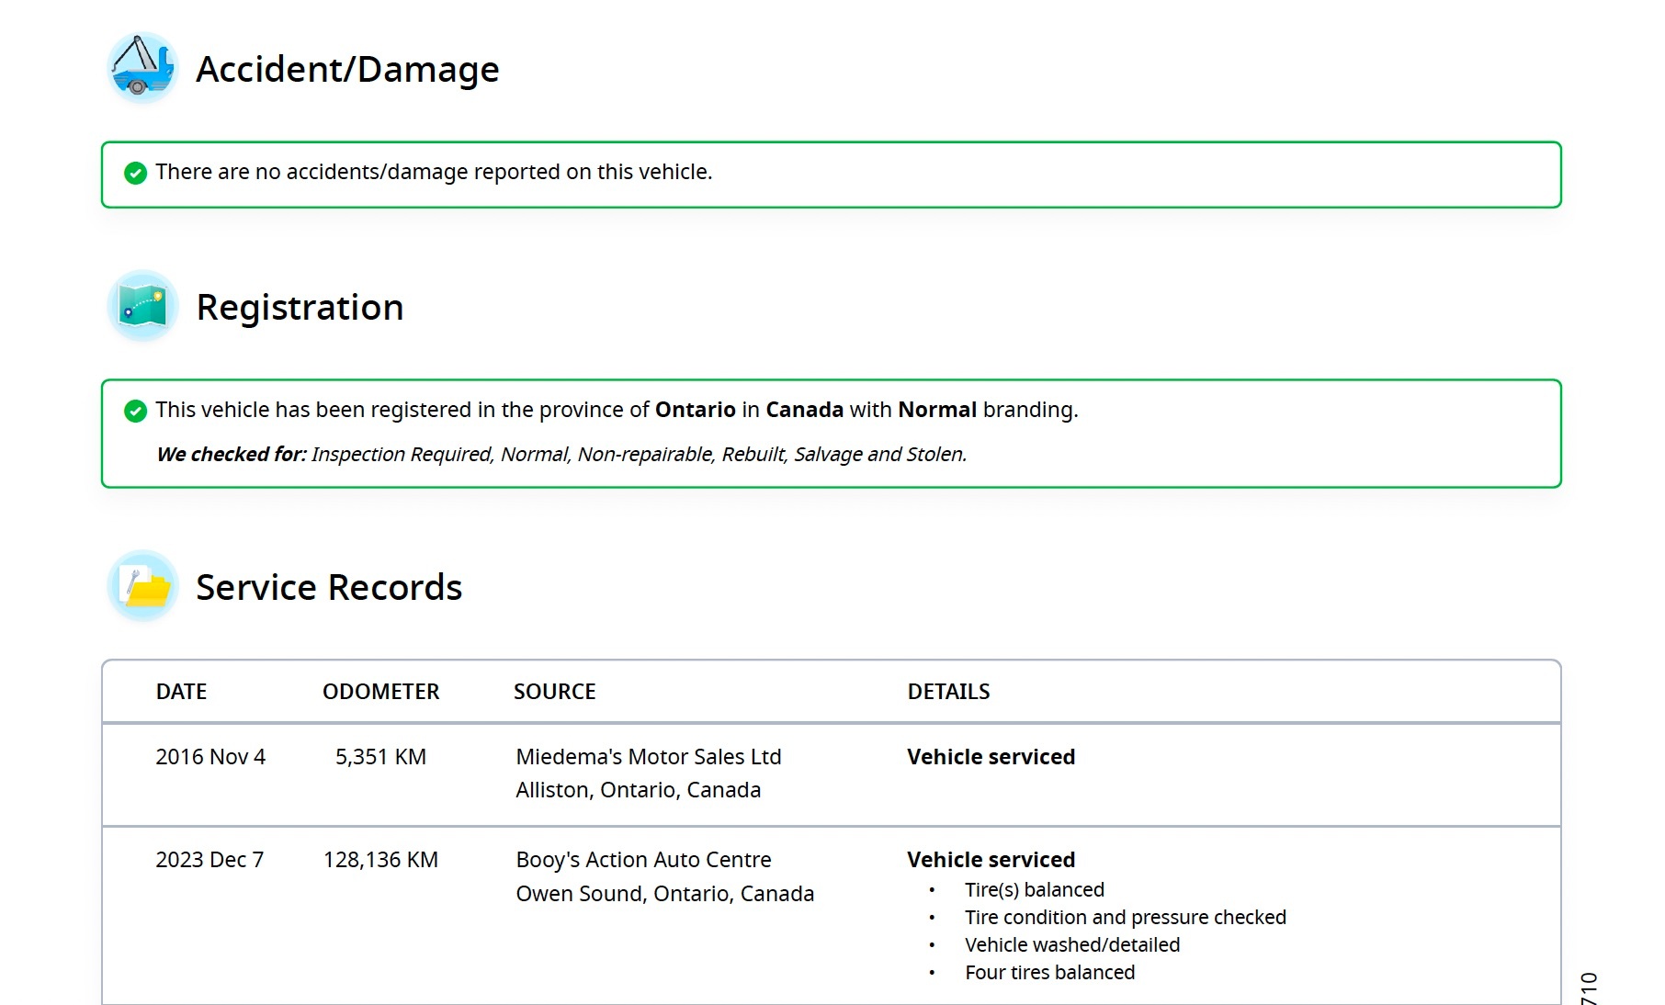Select the 2023 Dec 7 service date
The width and height of the screenshot is (1665, 1005).
point(210,860)
